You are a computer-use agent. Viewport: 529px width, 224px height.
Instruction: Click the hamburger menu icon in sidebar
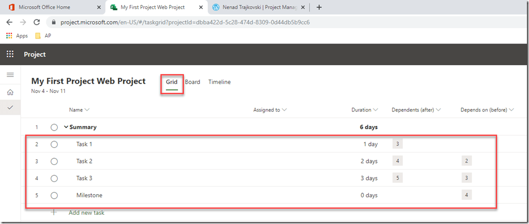pos(10,75)
